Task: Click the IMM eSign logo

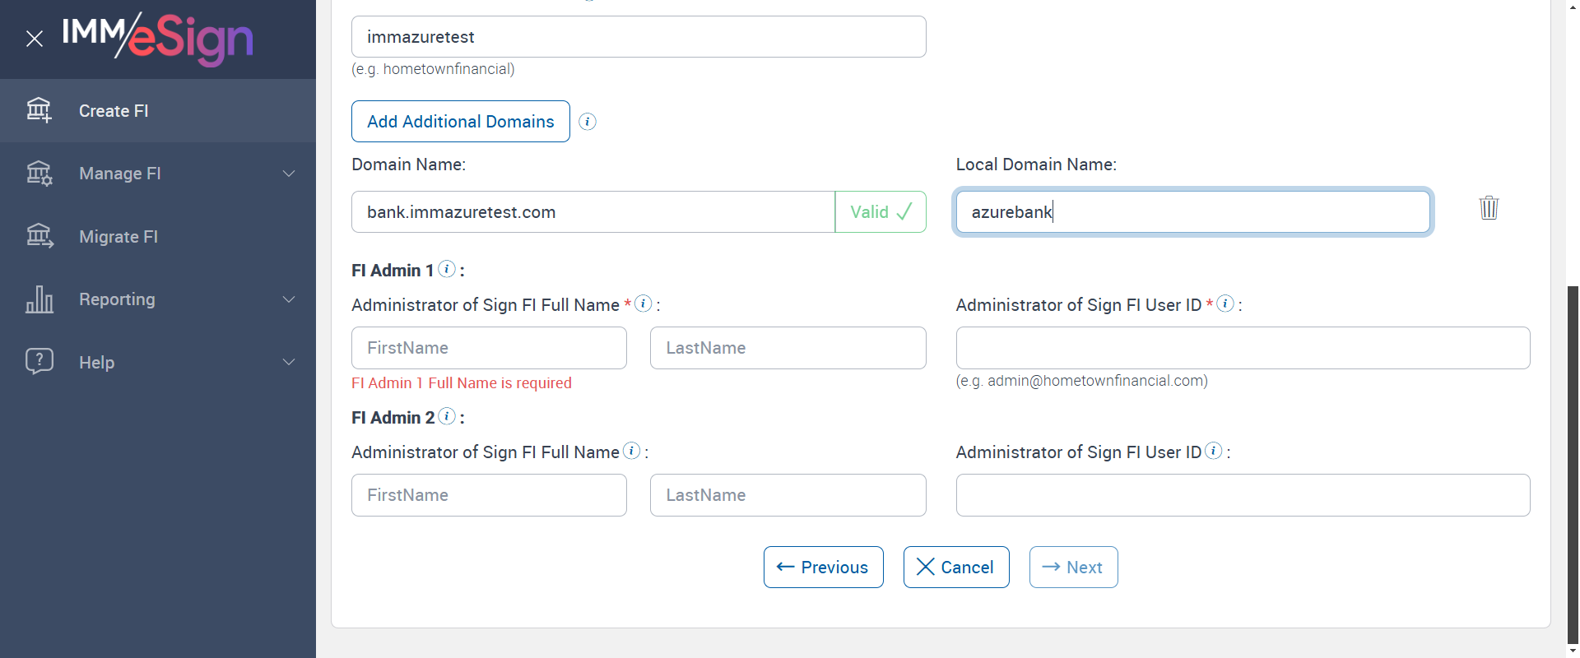Action: (158, 39)
